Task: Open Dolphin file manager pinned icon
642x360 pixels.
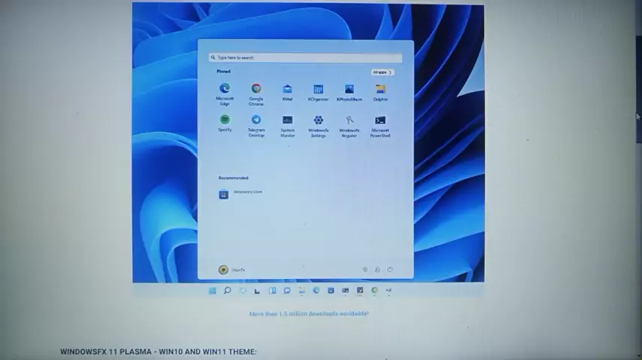Action: pos(380,92)
